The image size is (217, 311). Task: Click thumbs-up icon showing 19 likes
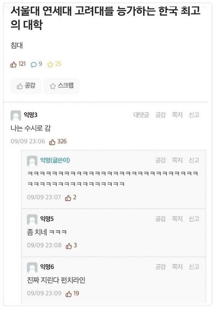pyautogui.click(x=69, y=293)
